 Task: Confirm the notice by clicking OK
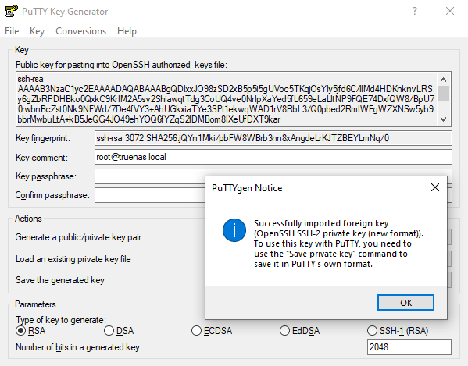[405, 303]
